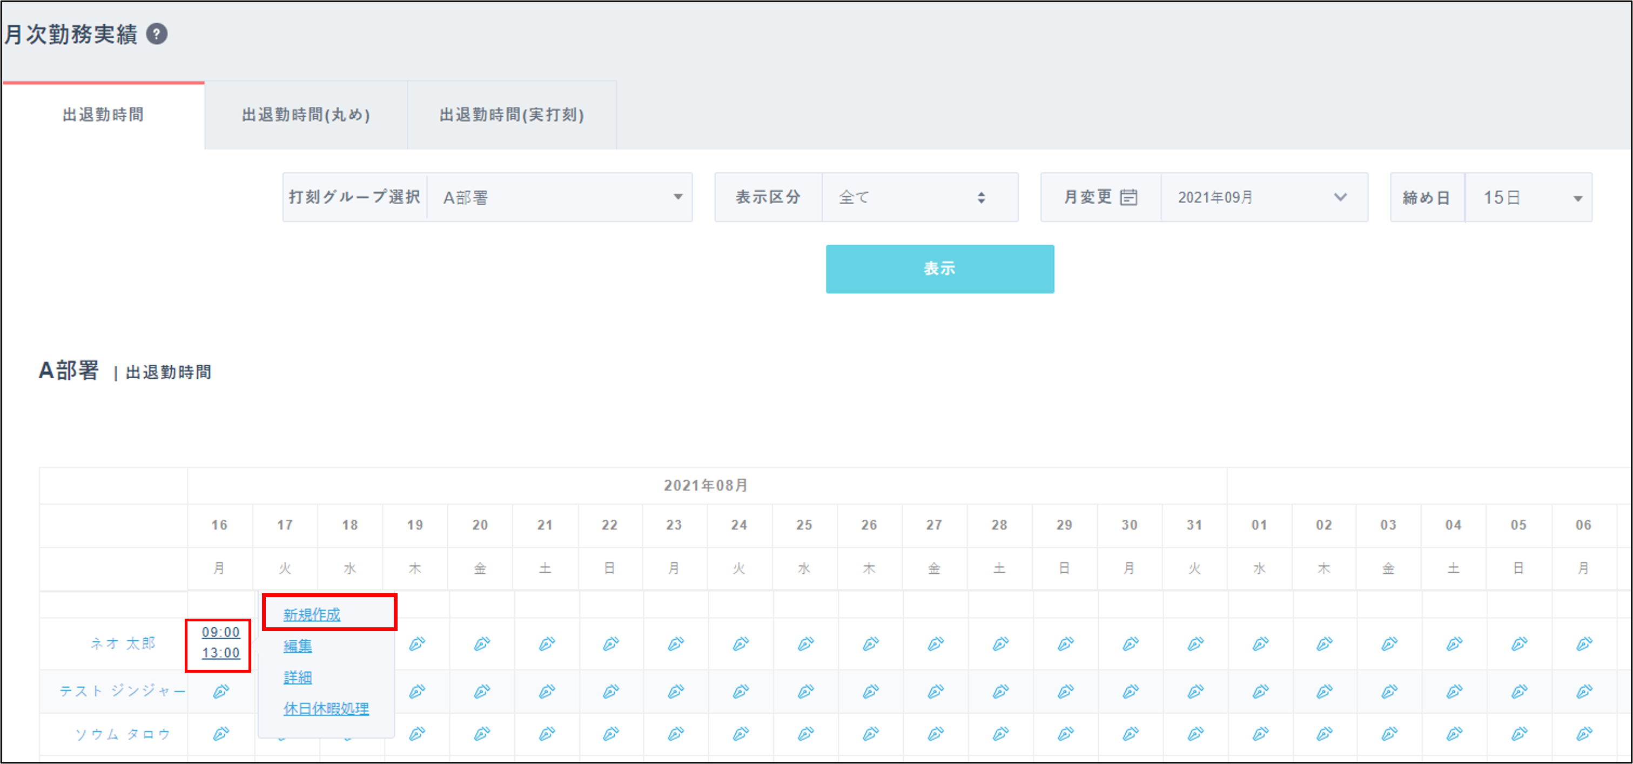Screen dimensions: 1633x764
Task: Open the 表示区分 dropdown showing 全て
Action: (x=919, y=197)
